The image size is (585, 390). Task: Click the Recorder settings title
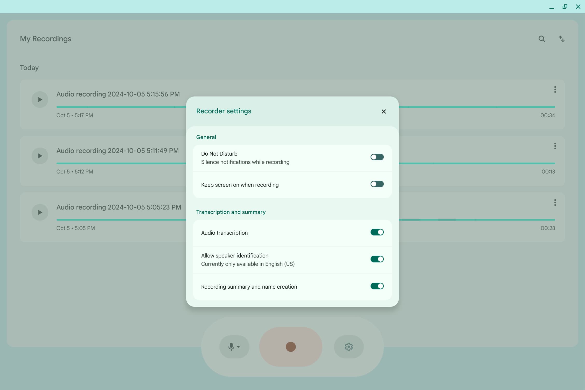[x=224, y=111]
